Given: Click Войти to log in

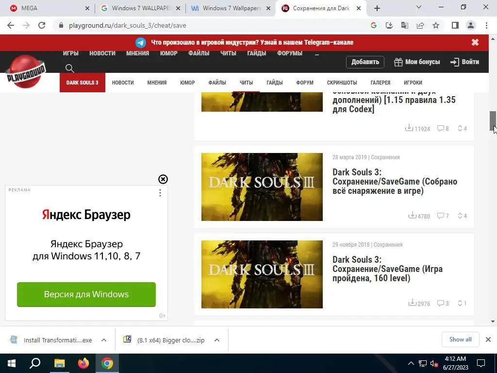Looking at the screenshot, I should coord(464,62).
